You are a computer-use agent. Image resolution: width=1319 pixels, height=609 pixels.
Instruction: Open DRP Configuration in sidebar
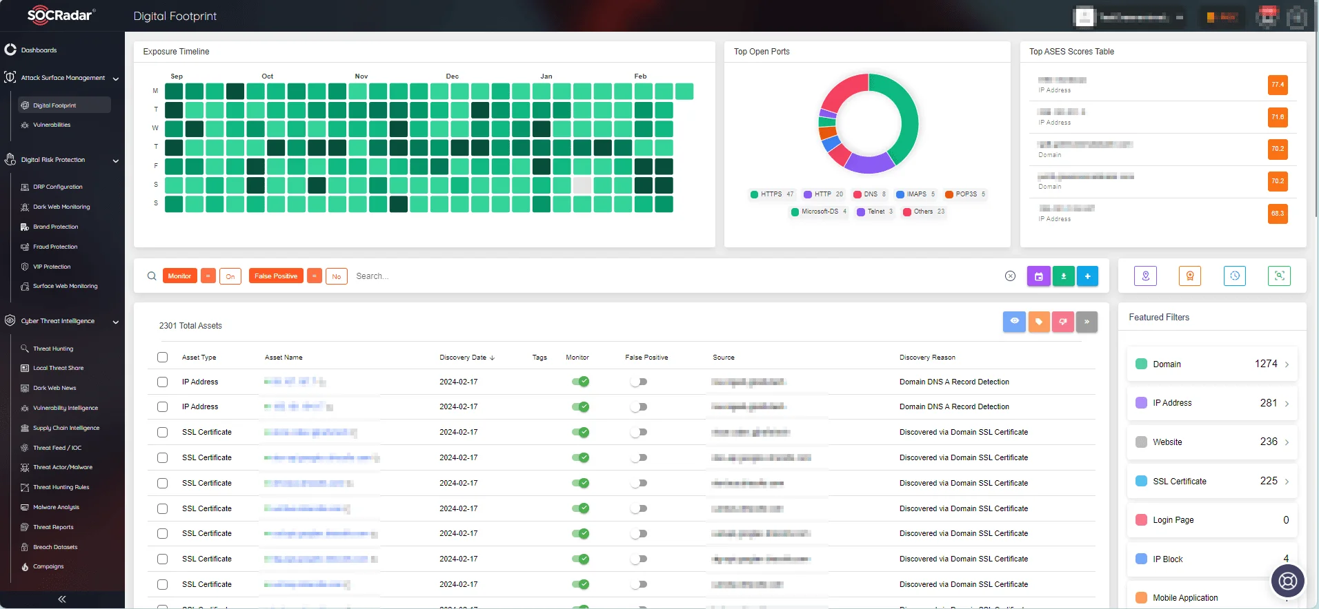[x=58, y=187]
